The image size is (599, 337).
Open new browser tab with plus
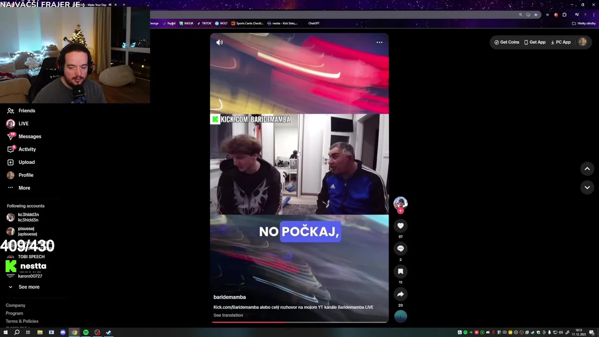[124, 5]
